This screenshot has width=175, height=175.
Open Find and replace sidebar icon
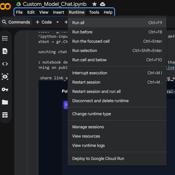tap(5, 51)
